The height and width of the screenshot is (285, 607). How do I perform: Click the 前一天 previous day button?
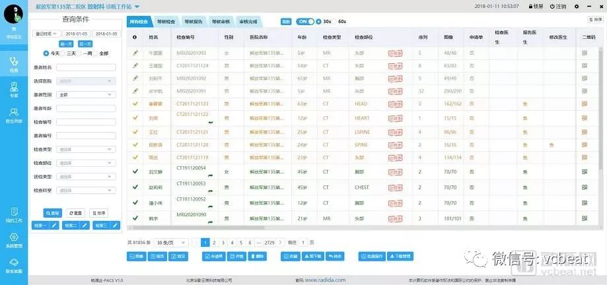(x=65, y=44)
